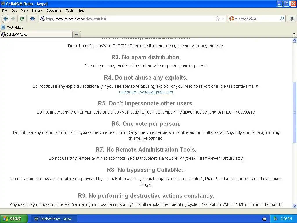Image resolution: width=297 pixels, height=223 pixels.
Task: Open the Tools menu
Action: [70, 10]
